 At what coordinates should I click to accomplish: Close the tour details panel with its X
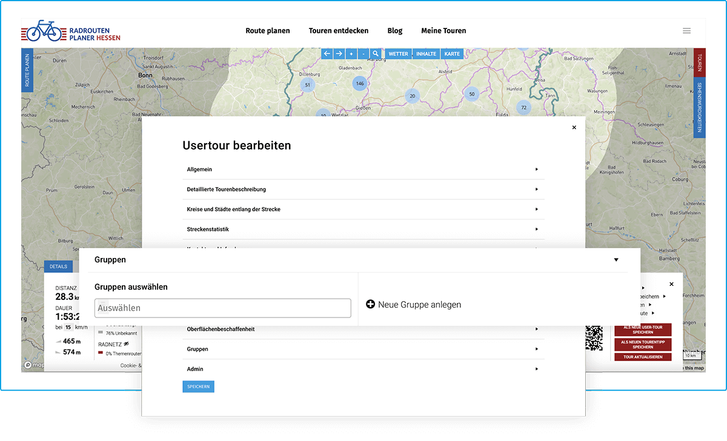pyautogui.click(x=671, y=284)
